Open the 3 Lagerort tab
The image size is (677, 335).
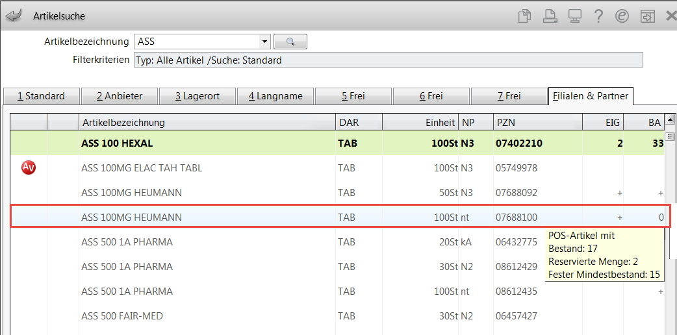point(198,96)
